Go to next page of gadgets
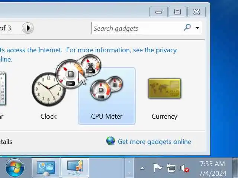Viewport: 238px width, 178px height. coord(28,28)
